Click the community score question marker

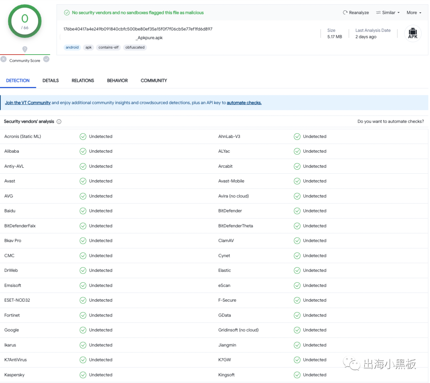click(x=25, y=49)
